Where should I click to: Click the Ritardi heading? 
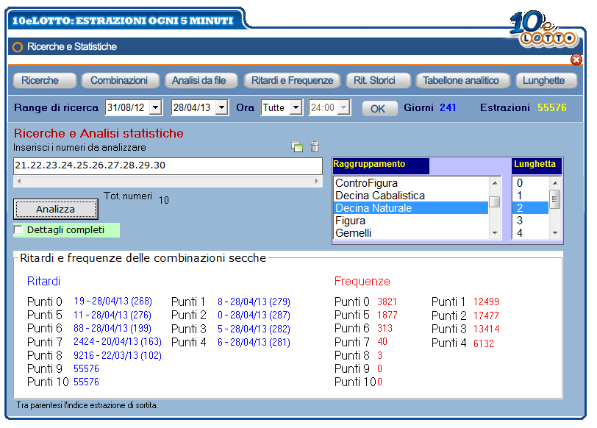[44, 282]
